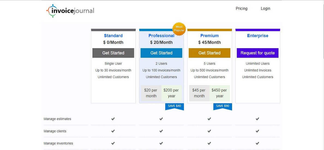
Task: Click Standard checkmark for Manage estimates
Action: [x=113, y=119]
